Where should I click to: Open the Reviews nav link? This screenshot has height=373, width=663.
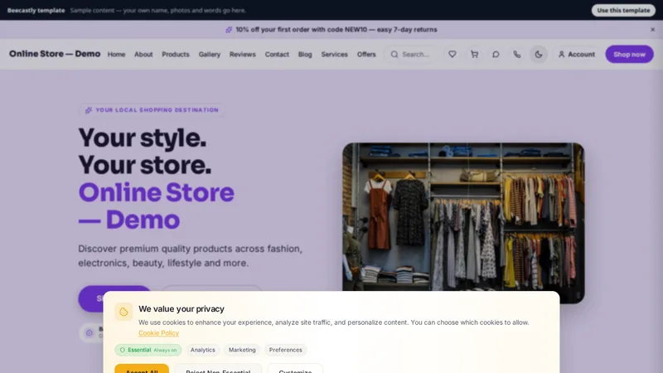(242, 54)
